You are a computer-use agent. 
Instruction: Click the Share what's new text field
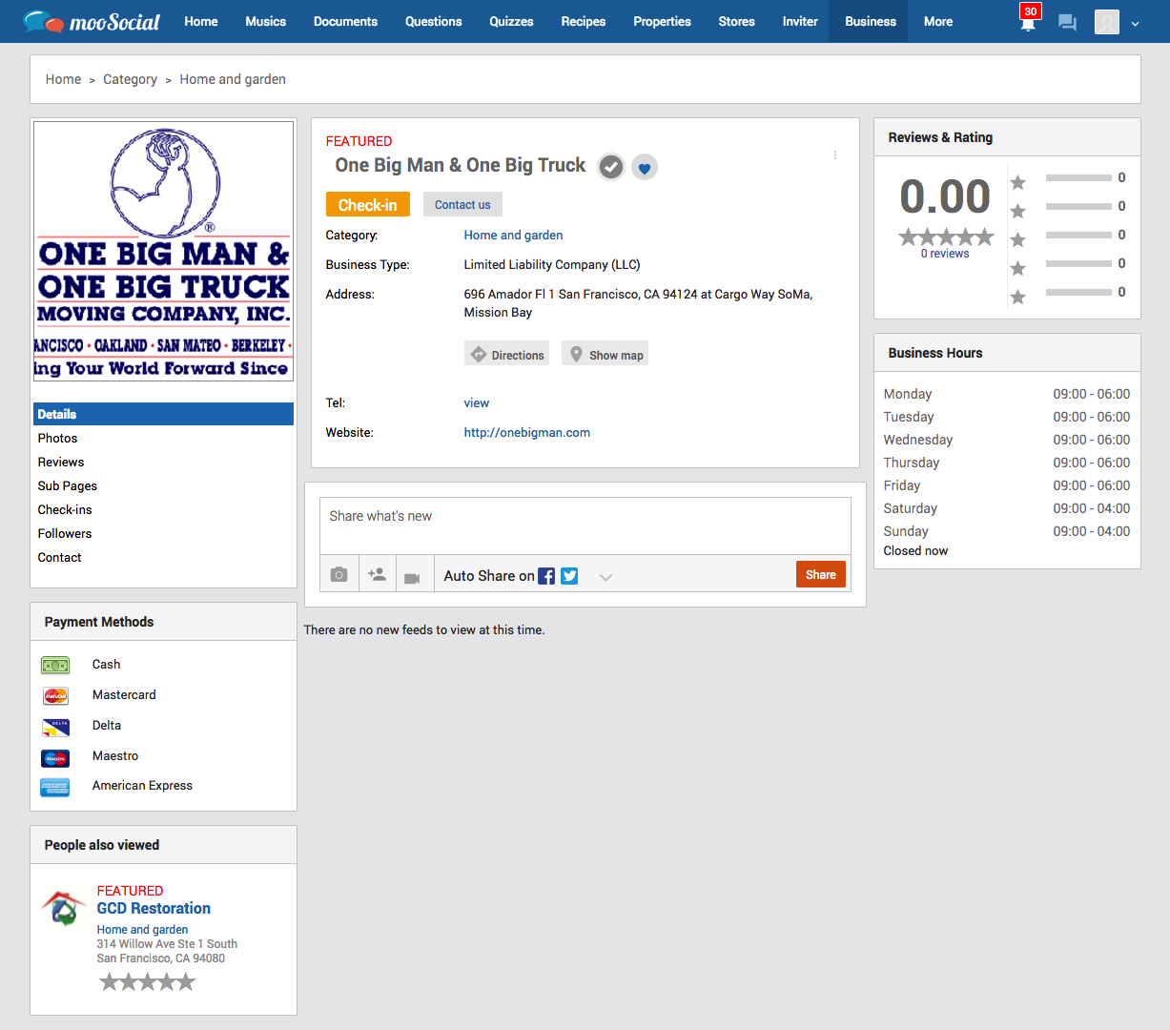coord(585,525)
